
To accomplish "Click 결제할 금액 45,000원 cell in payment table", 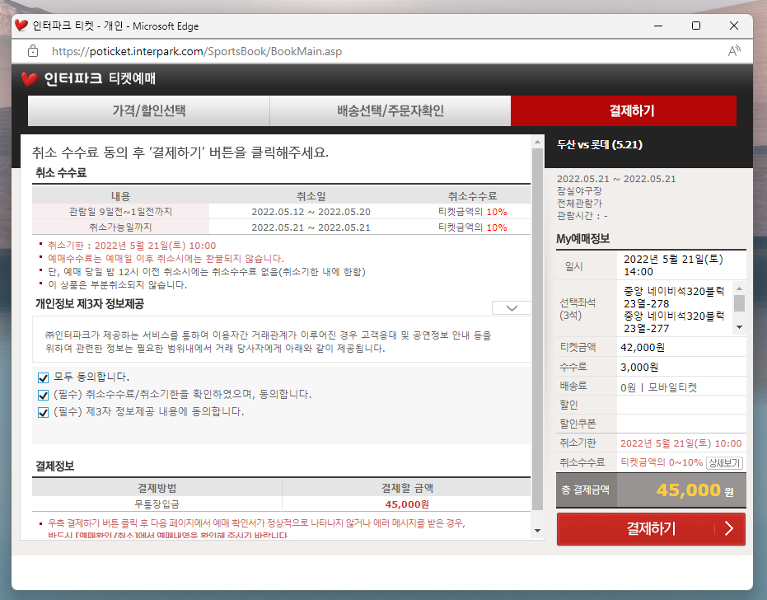I will [x=407, y=504].
